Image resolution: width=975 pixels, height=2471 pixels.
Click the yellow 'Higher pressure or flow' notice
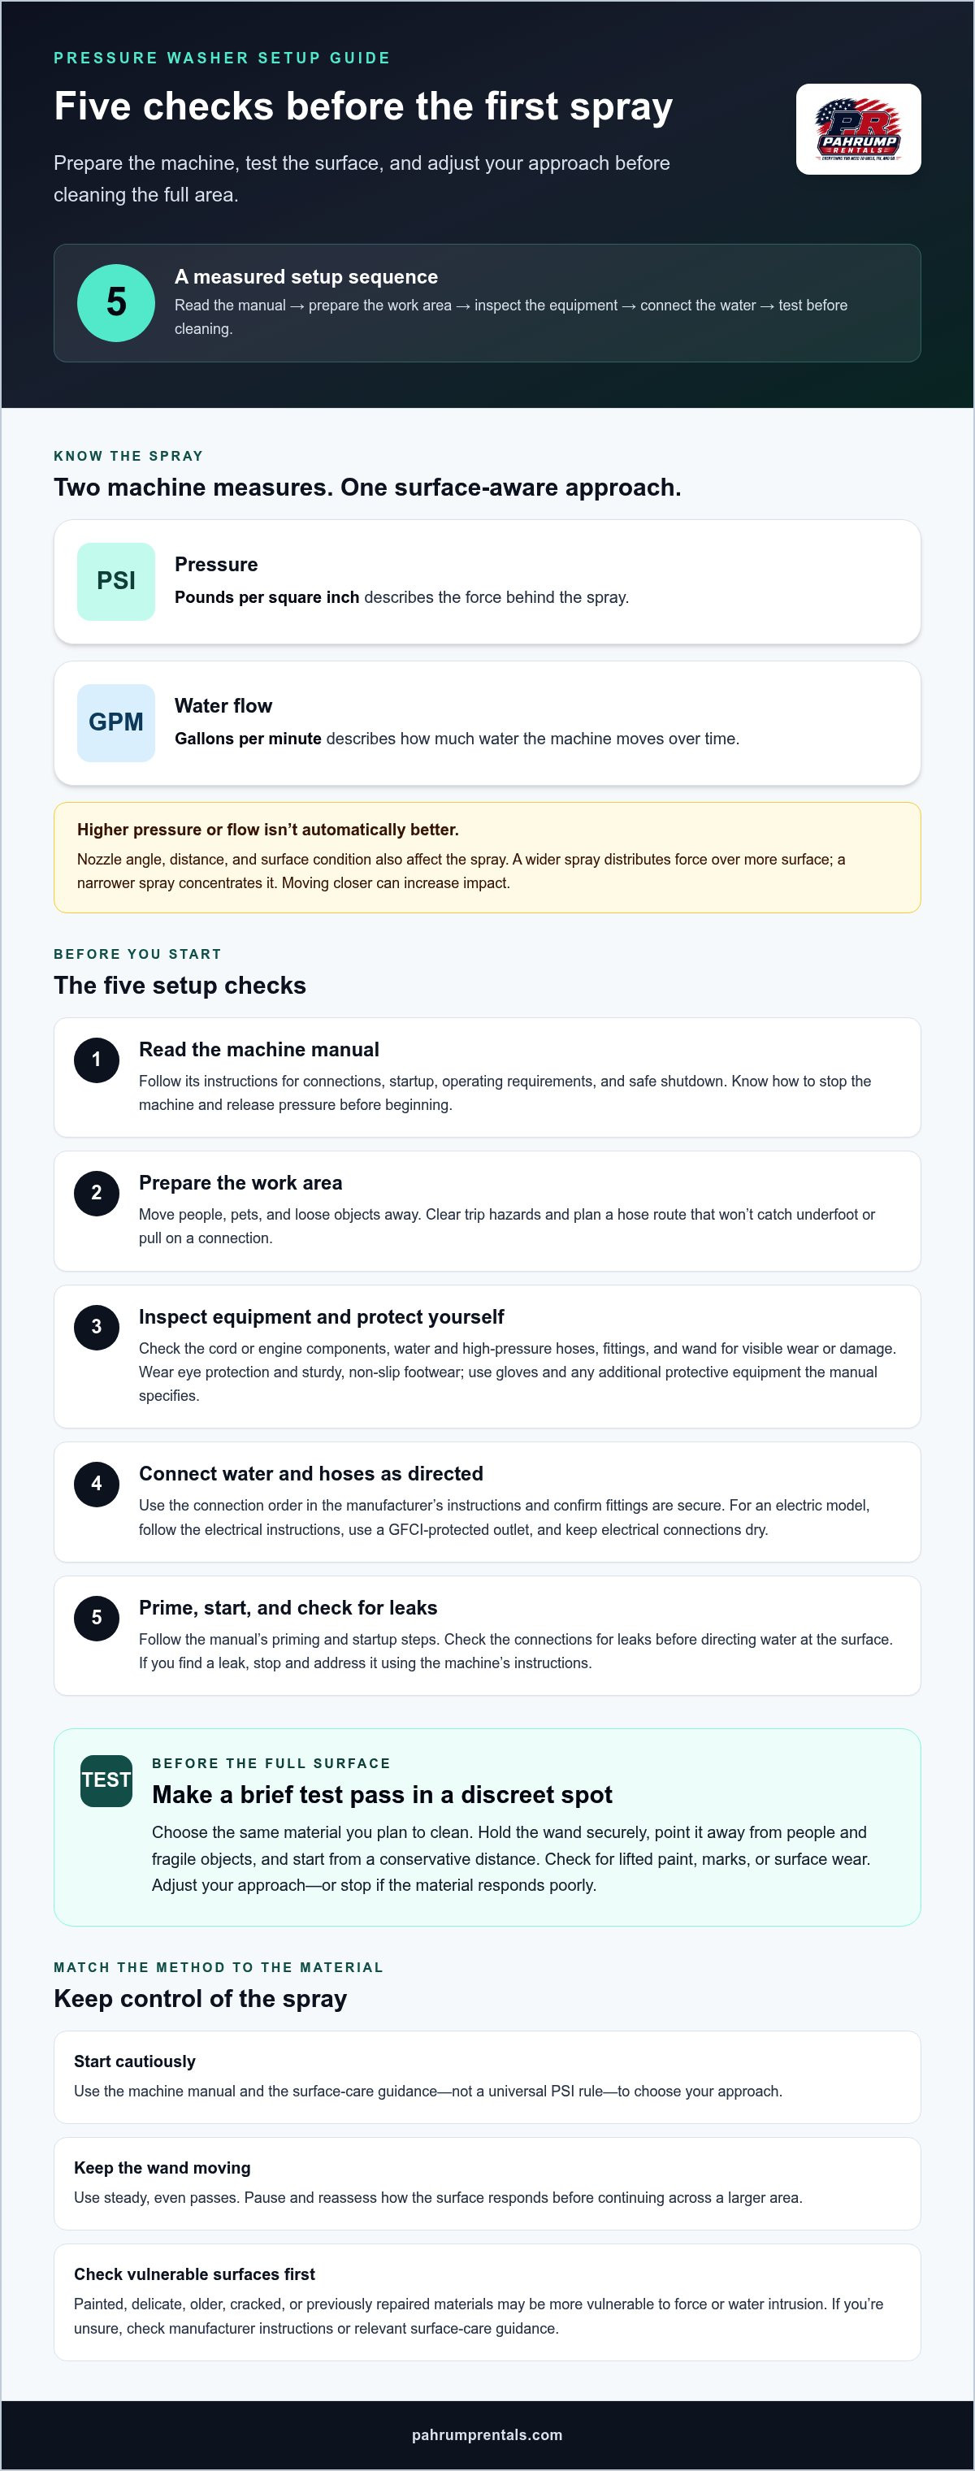pos(487,857)
